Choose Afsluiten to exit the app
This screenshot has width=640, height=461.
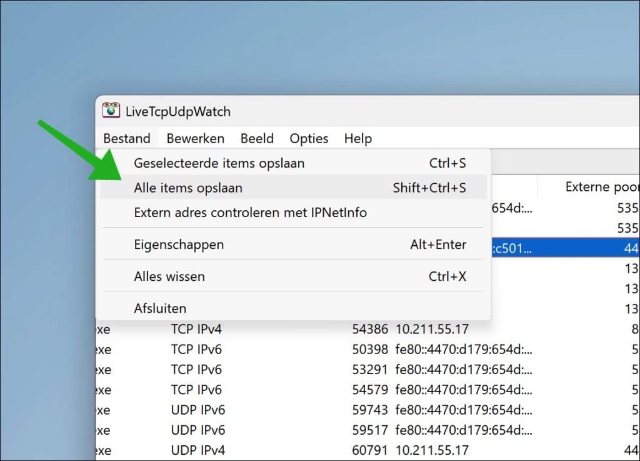tap(294, 308)
